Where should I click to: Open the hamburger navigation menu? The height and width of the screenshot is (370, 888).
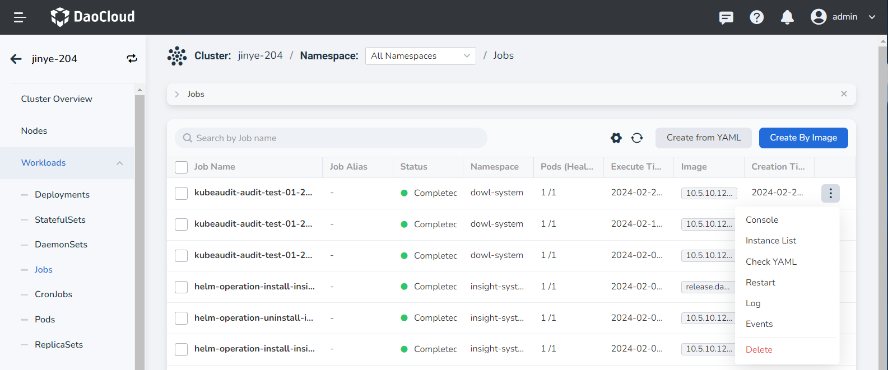(20, 17)
